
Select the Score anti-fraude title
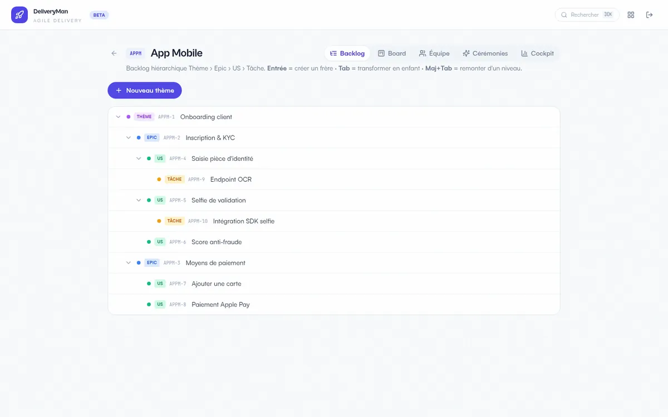pos(217,242)
